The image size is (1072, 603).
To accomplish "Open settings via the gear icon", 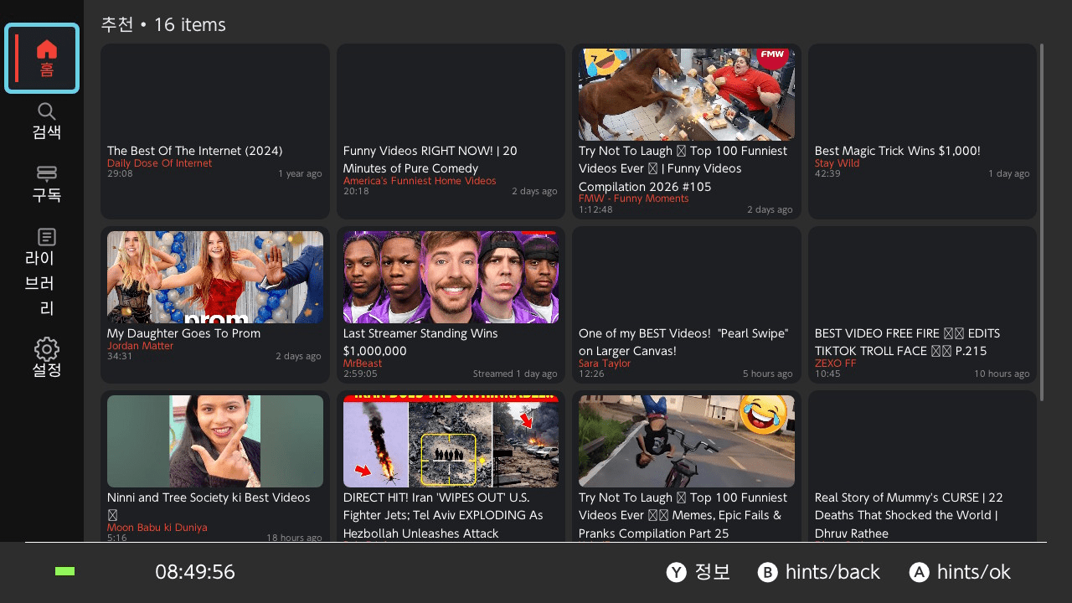I will pos(47,349).
